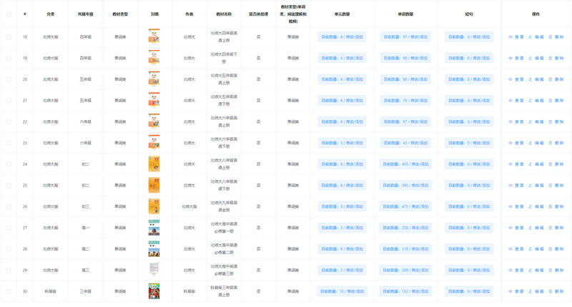Check the checkbox for row 29
Screen dimensions: 572x307
[x=9, y=270]
